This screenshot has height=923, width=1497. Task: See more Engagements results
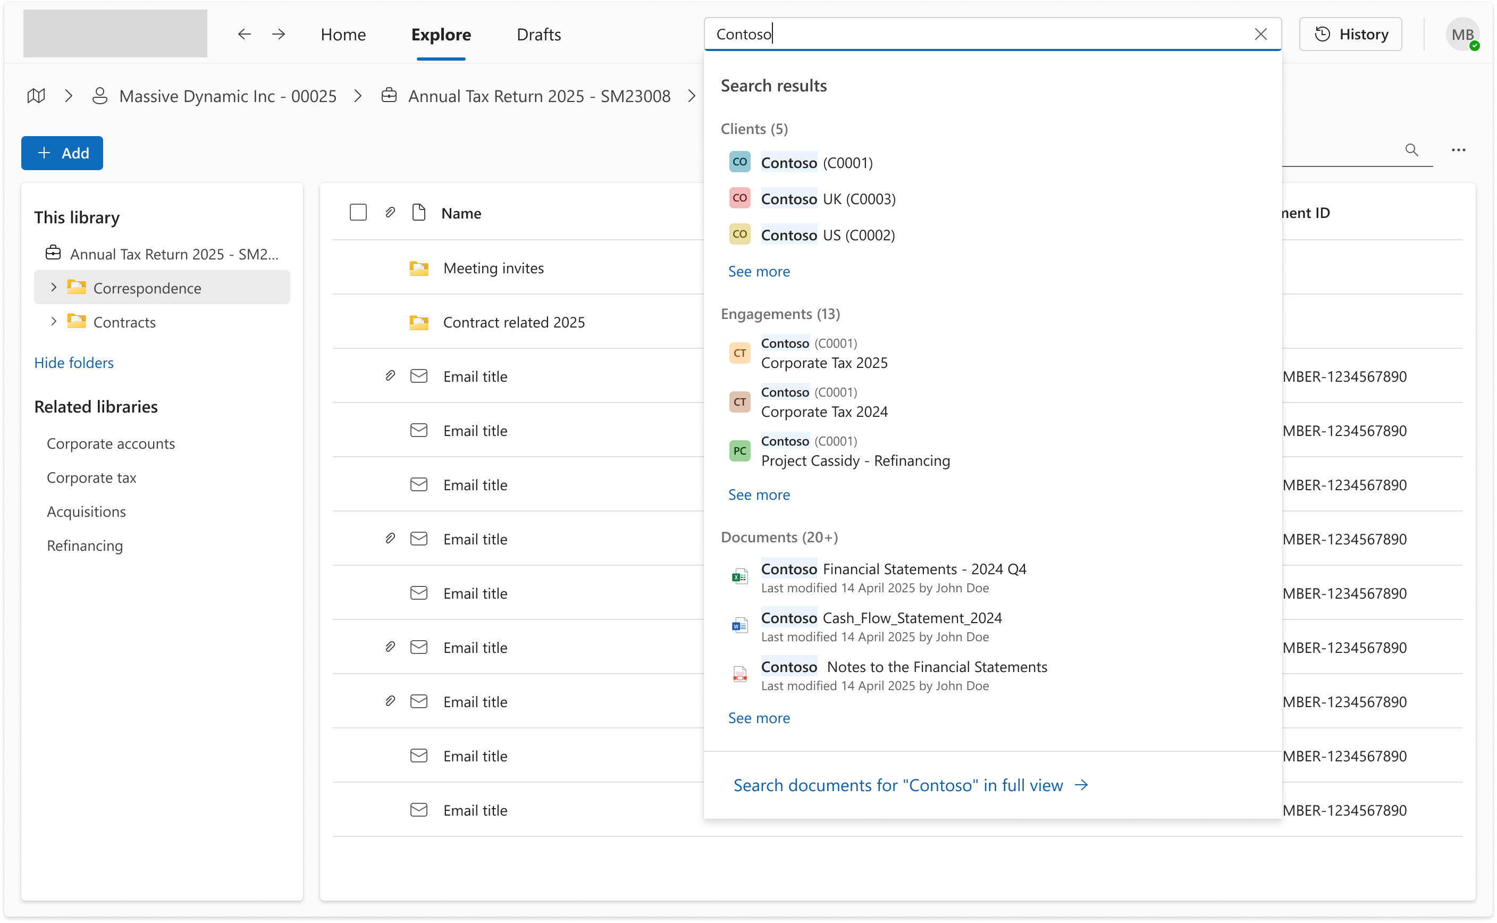pos(759,494)
